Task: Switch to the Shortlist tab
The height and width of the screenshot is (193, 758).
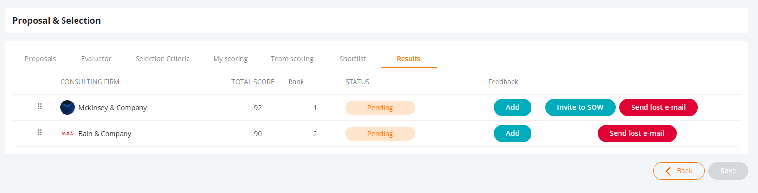Action: pyautogui.click(x=353, y=59)
